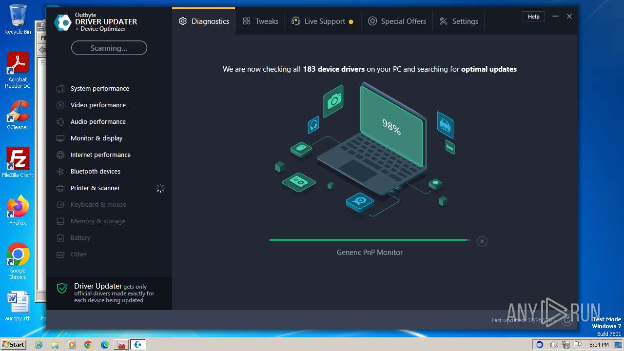Image resolution: width=624 pixels, height=351 pixels.
Task: Open Microsoft Edge from the taskbar
Action: [105, 345]
